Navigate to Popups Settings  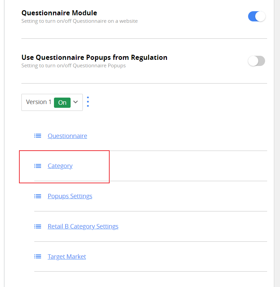coord(70,196)
